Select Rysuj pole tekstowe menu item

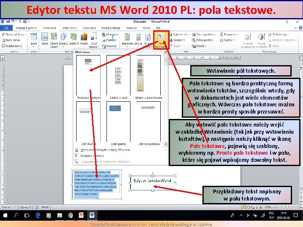point(92,156)
